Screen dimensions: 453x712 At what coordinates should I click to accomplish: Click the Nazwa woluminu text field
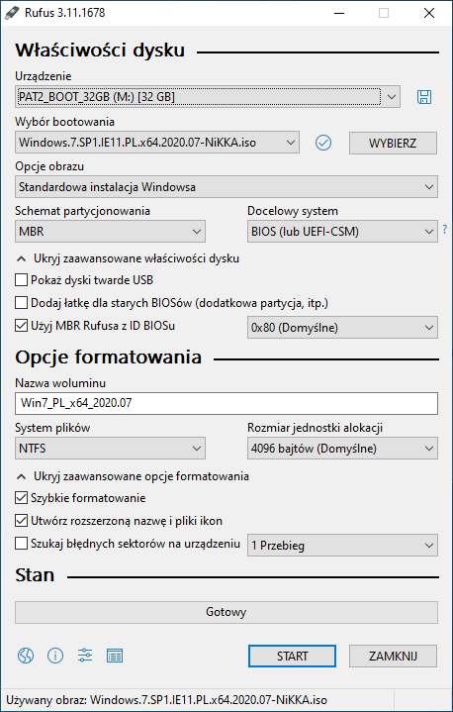[226, 403]
